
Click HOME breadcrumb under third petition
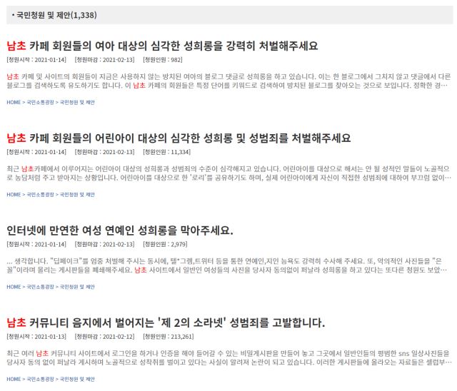tap(14, 287)
